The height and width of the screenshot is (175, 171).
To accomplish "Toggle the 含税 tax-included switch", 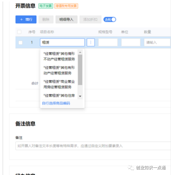I will point(110,19).
